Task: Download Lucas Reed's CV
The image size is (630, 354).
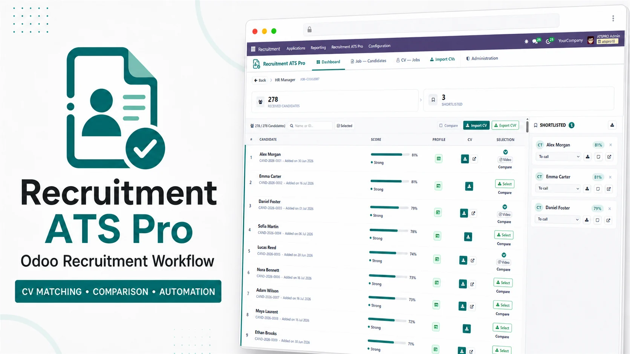Action: (x=463, y=260)
